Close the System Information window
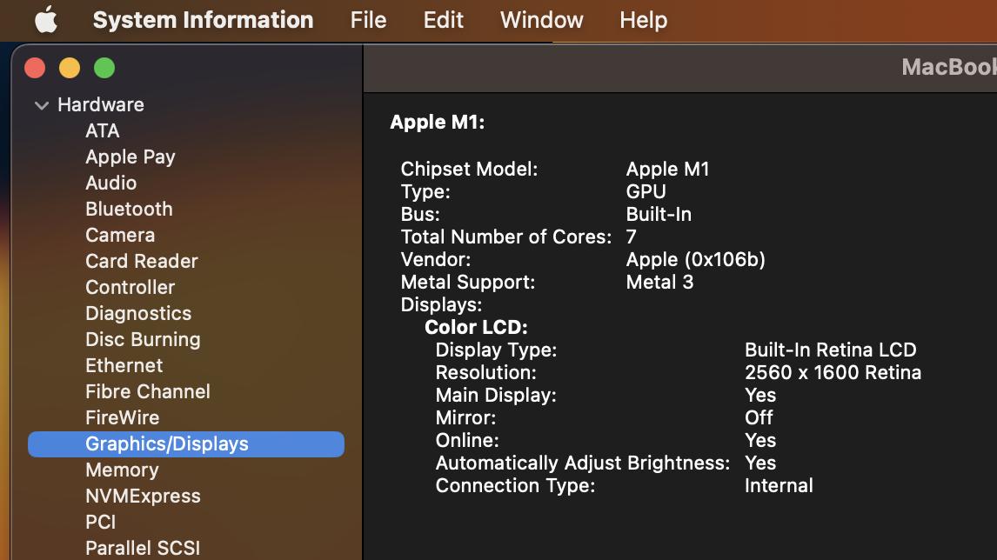The image size is (997, 560). click(x=35, y=68)
